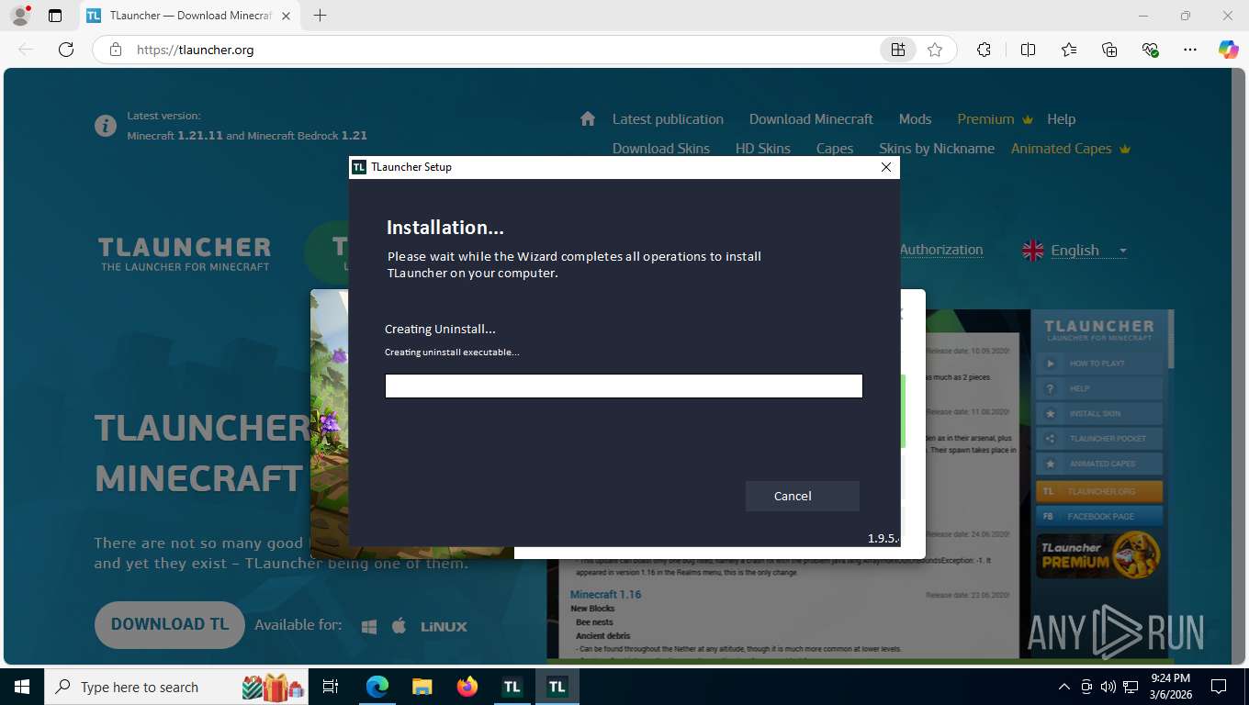This screenshot has width=1249, height=705.
Task: Open the Windows Start menu
Action: point(21,687)
